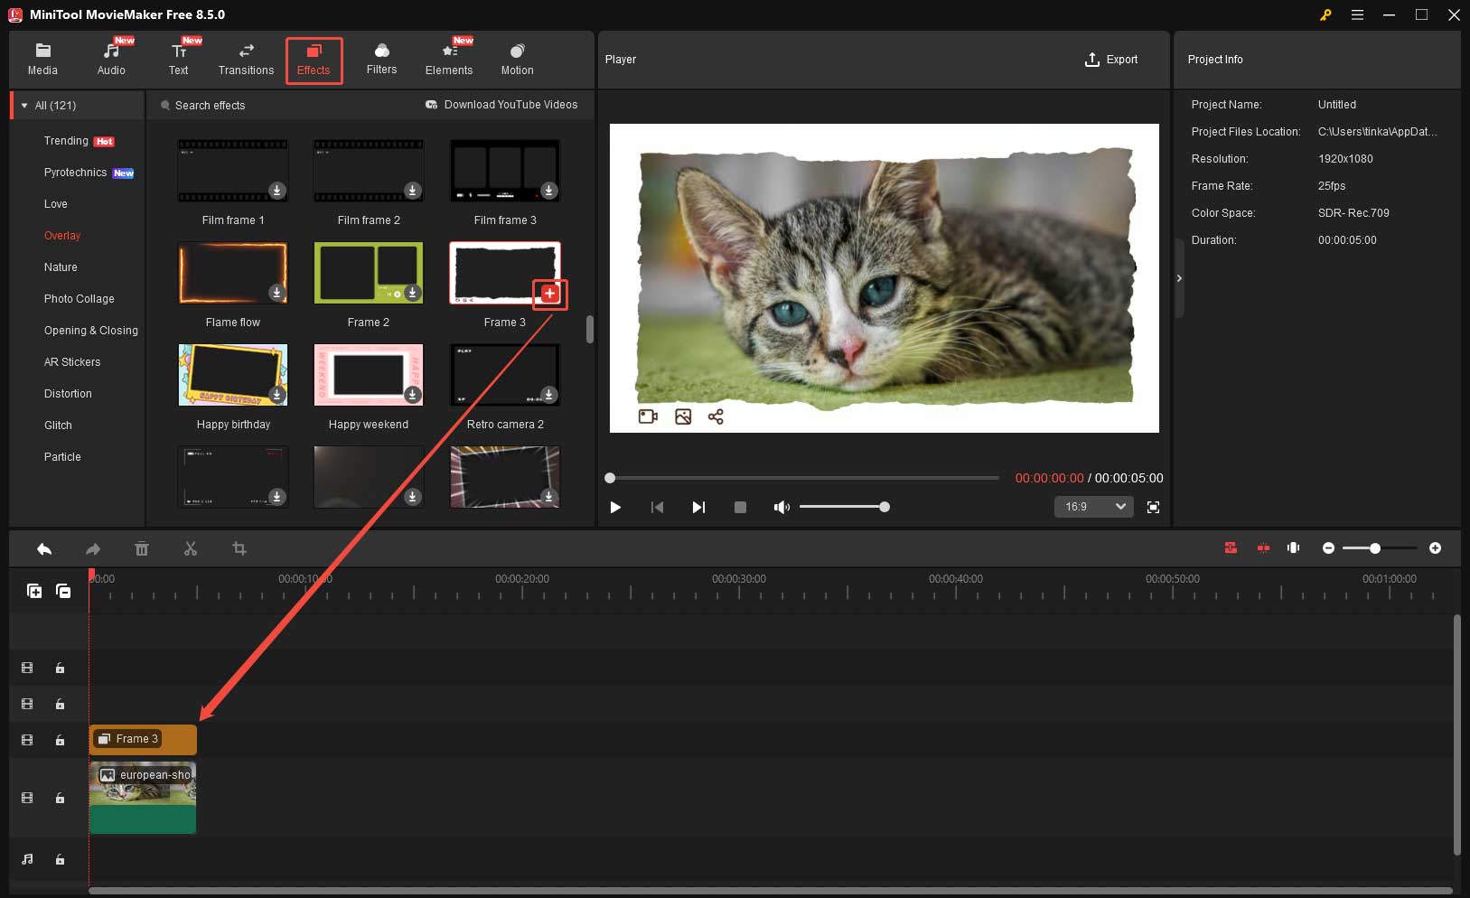Open the Transitions panel
The image size is (1470, 898).
click(246, 58)
